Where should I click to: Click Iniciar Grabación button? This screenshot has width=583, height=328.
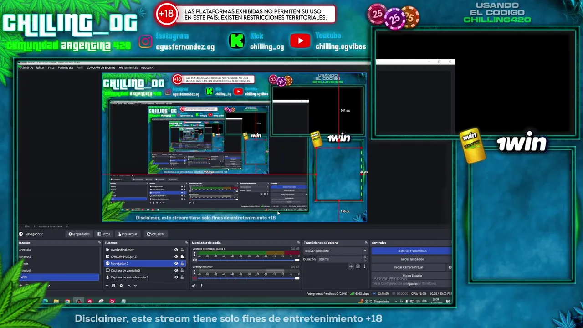point(412,259)
